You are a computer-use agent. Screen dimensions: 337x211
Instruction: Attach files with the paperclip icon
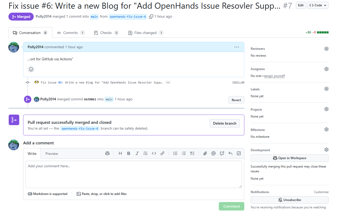coord(205,153)
